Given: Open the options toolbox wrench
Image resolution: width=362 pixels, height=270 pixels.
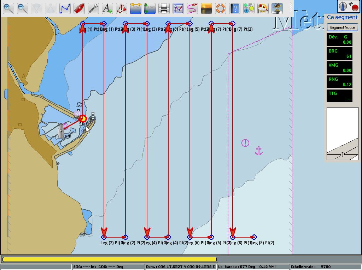Looking at the screenshot, I should [93, 8].
